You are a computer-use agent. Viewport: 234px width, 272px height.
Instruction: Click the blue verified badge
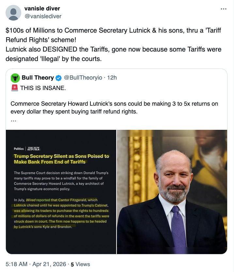point(58,78)
